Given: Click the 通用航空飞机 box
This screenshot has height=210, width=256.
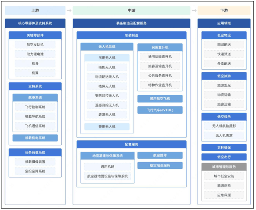Looking at the screenshot, I should point(160,99).
